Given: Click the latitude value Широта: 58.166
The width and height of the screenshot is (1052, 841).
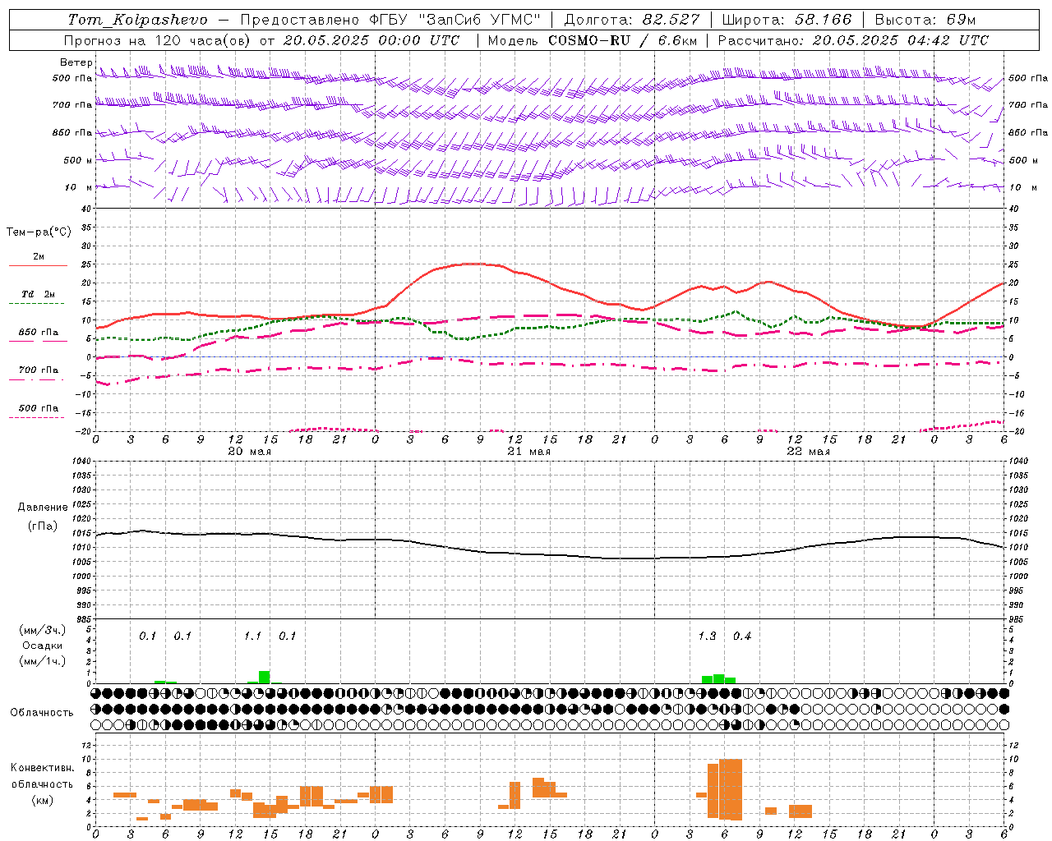Looking at the screenshot, I should [787, 20].
